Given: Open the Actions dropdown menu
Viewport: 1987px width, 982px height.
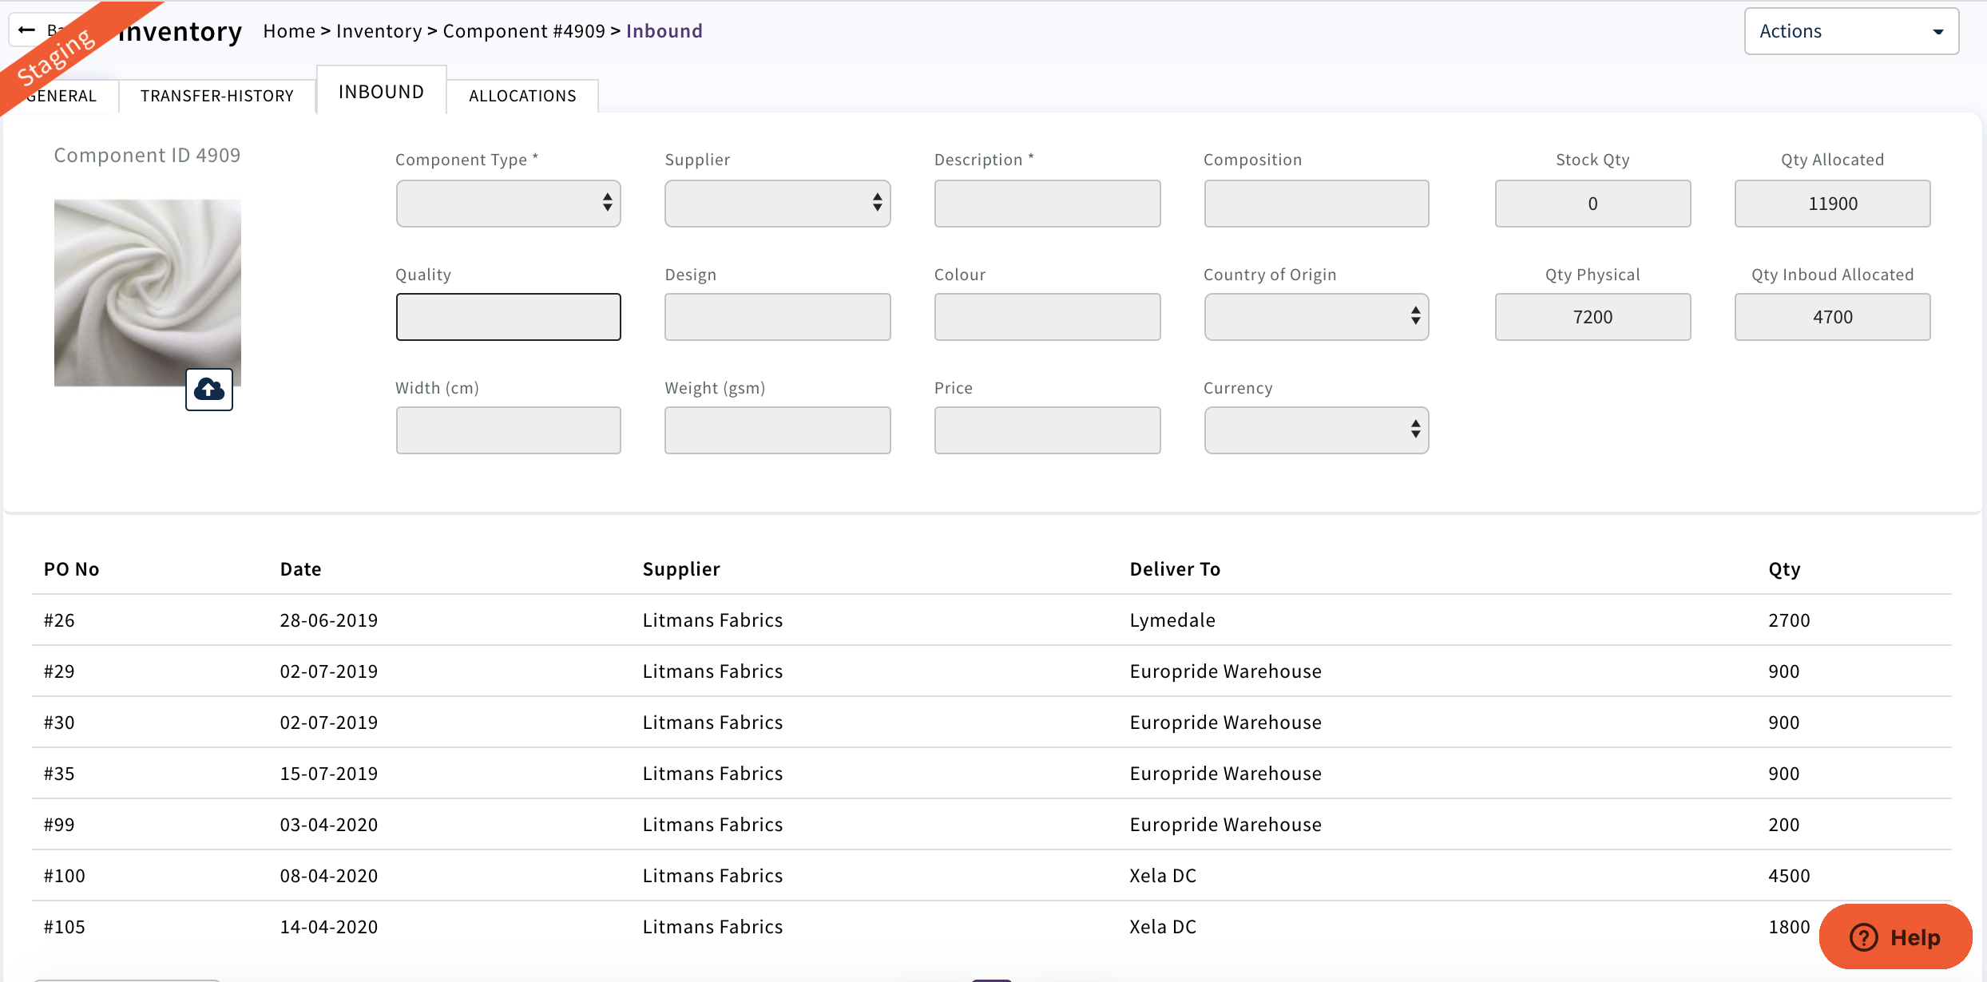Looking at the screenshot, I should coord(1850,31).
